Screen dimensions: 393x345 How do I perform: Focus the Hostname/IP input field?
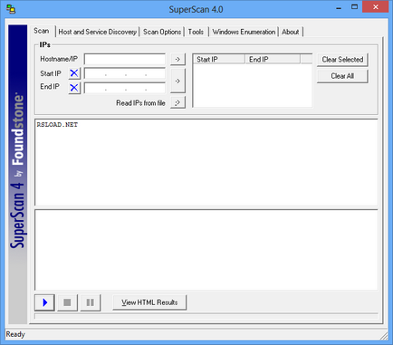[125, 59]
